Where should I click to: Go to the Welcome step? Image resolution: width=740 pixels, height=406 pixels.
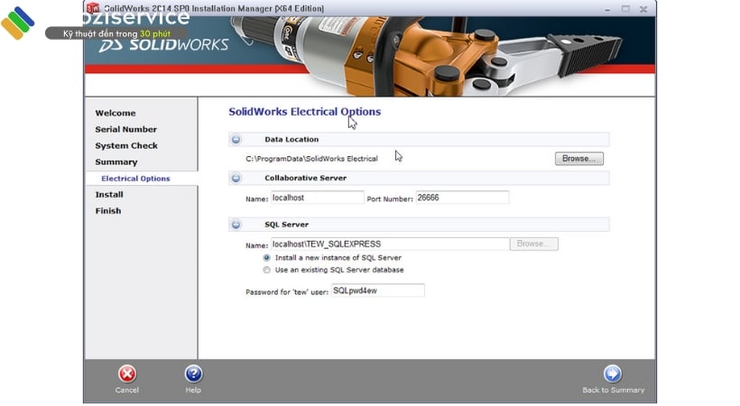[x=116, y=113]
